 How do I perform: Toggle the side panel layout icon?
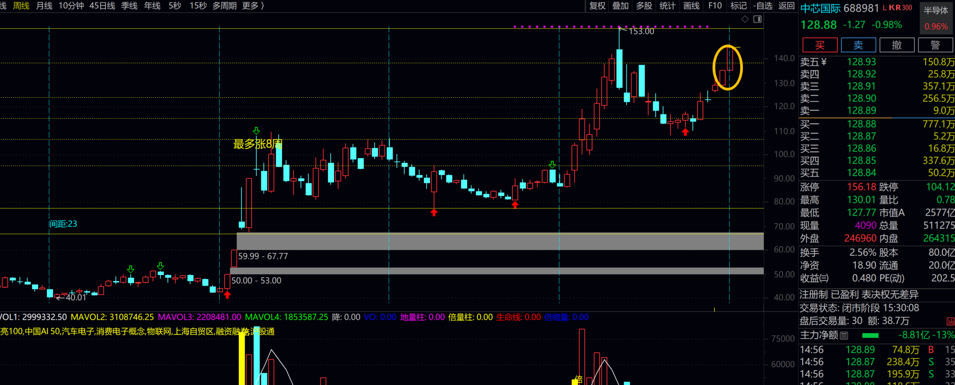tap(757, 19)
